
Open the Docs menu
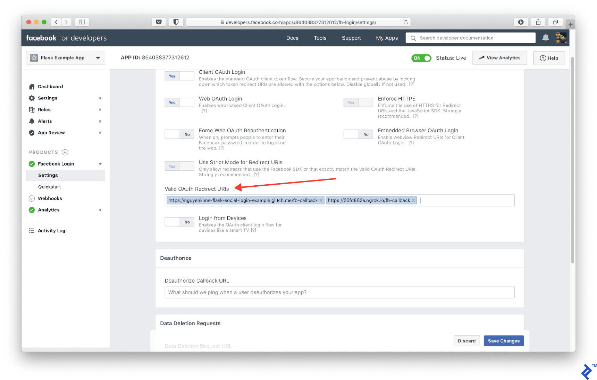[x=292, y=38]
